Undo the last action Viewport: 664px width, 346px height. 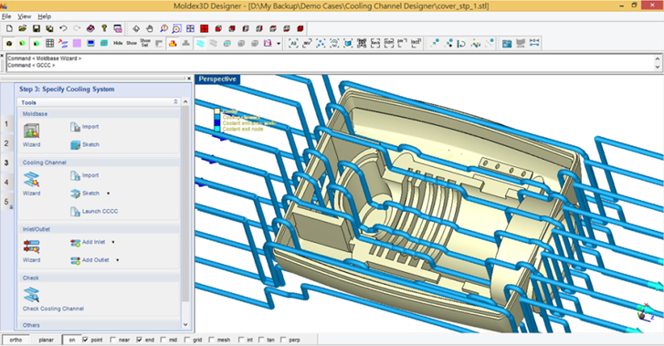(x=64, y=28)
